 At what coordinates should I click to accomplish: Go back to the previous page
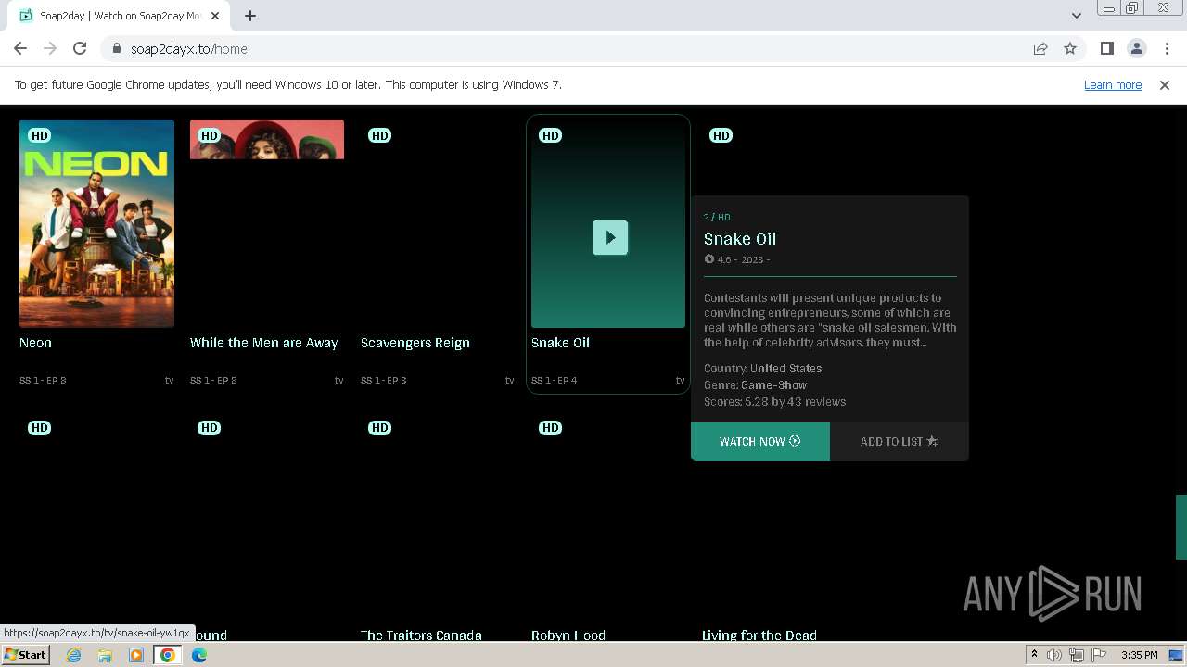point(20,49)
